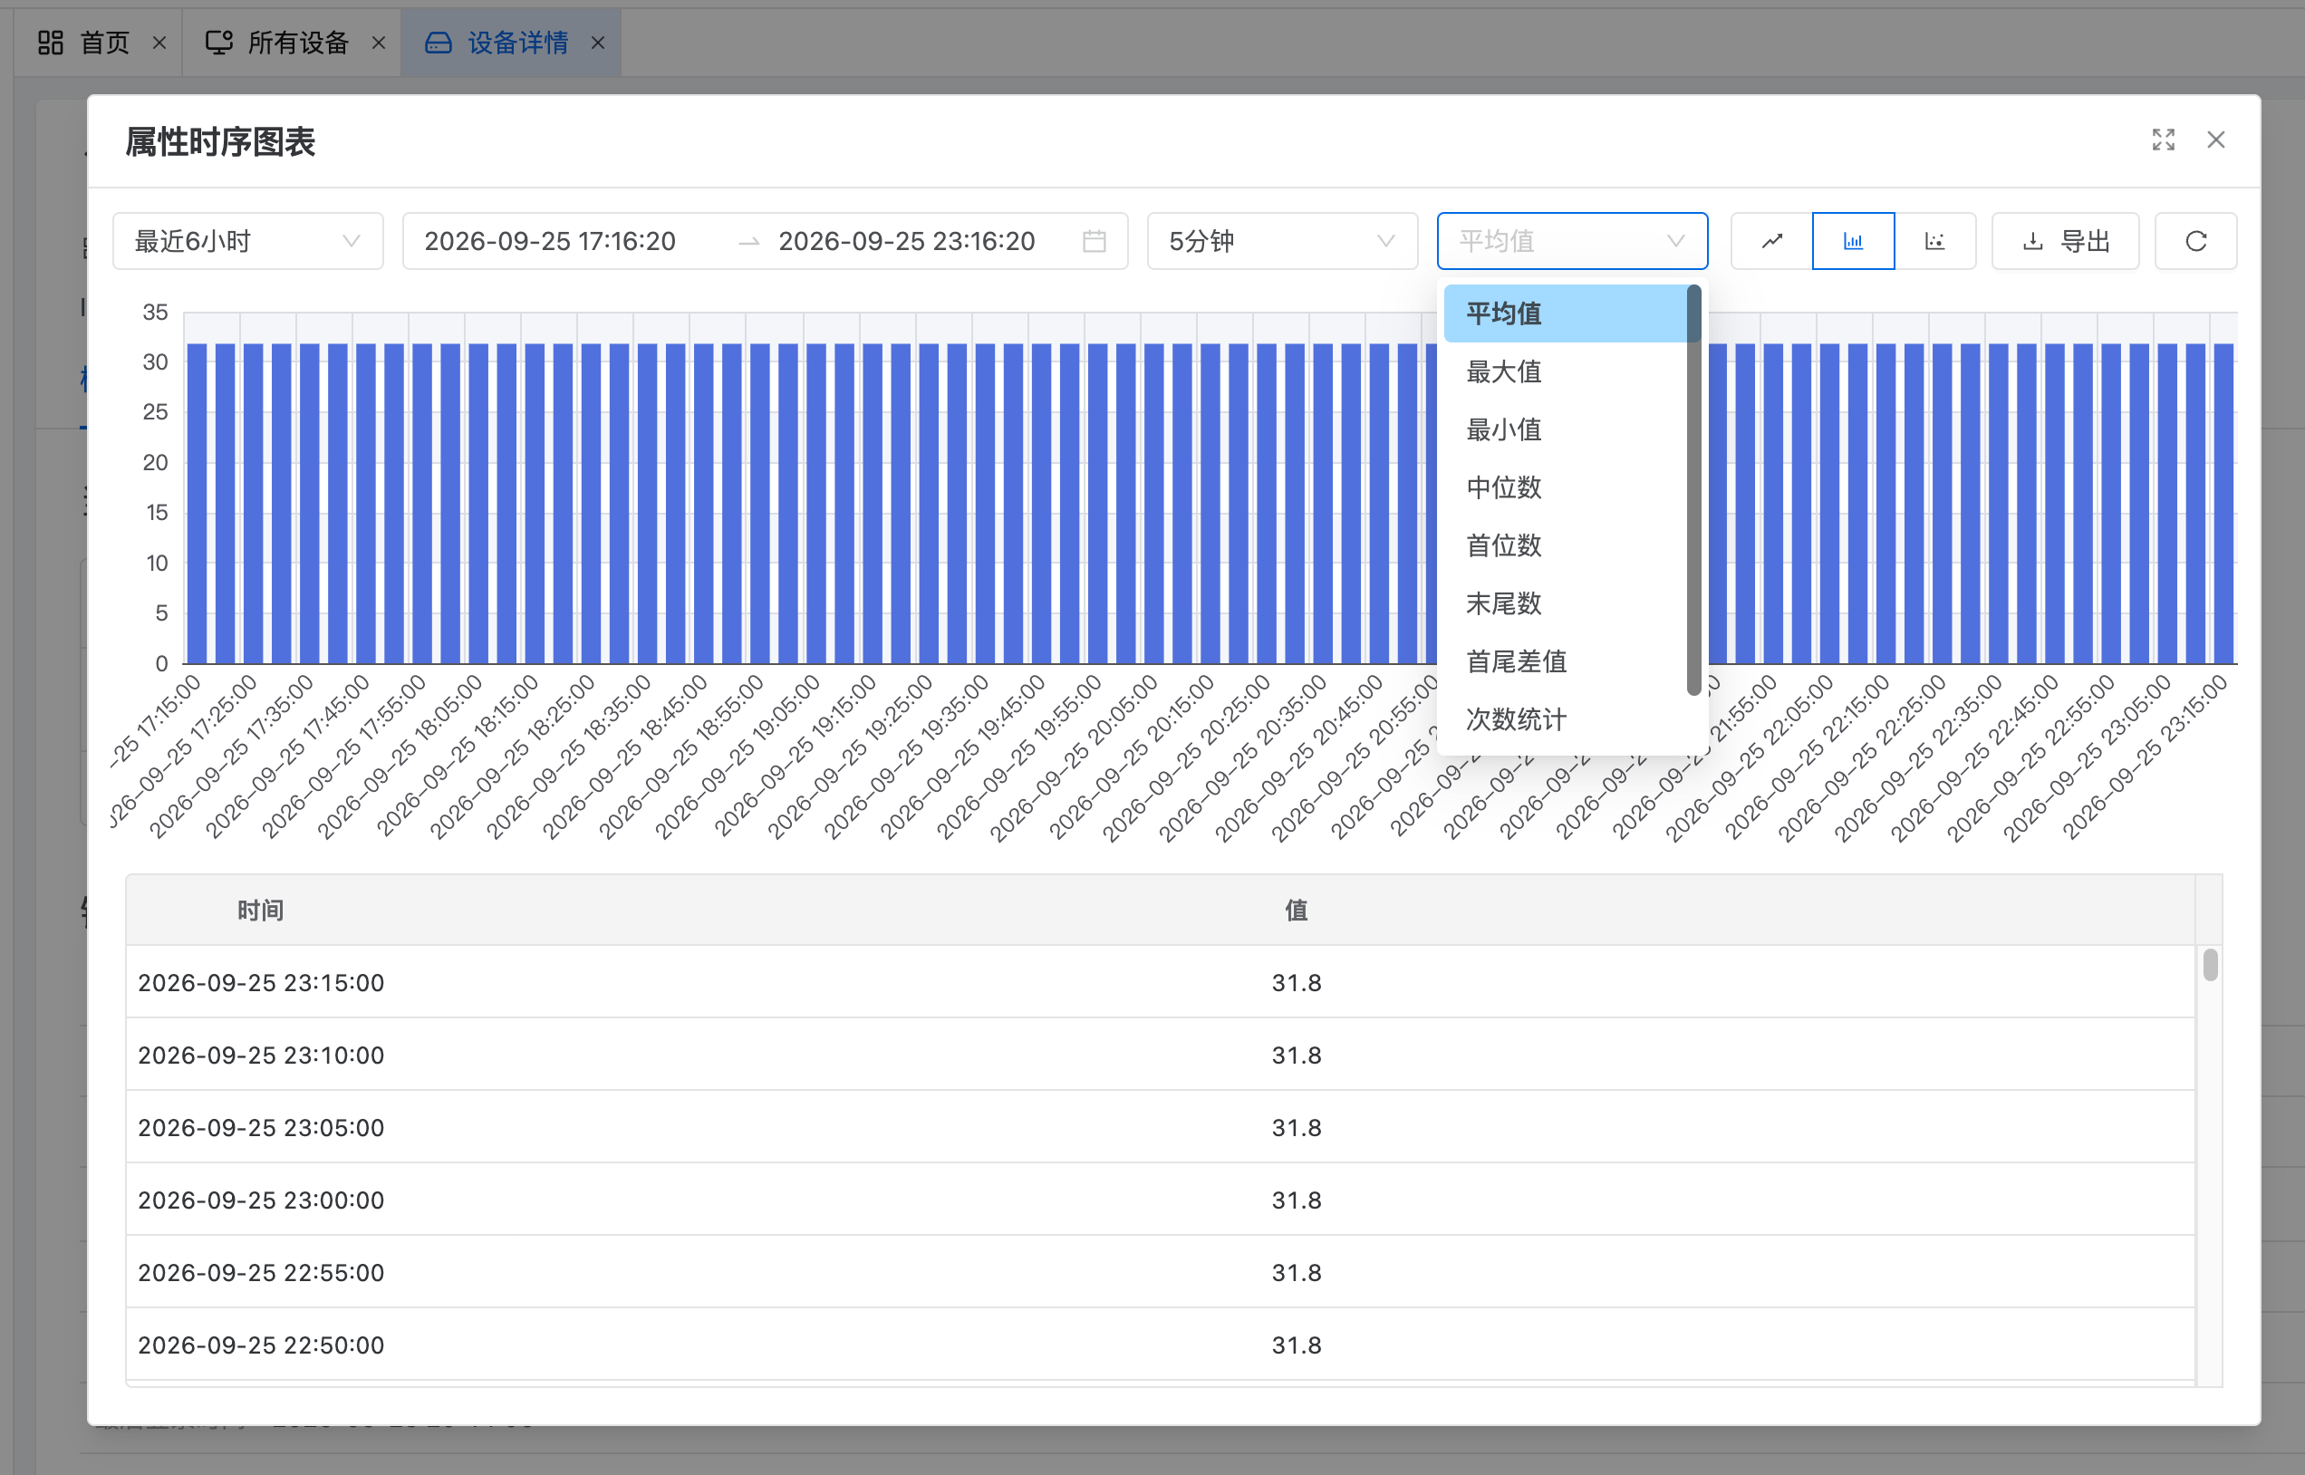Click the data table scrollbar thumb

(2210, 965)
